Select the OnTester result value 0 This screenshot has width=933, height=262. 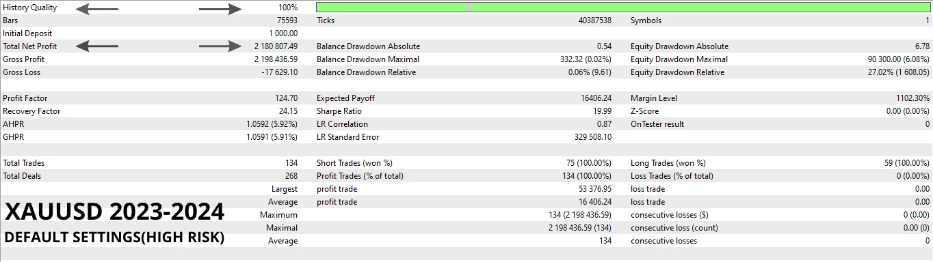coord(928,124)
